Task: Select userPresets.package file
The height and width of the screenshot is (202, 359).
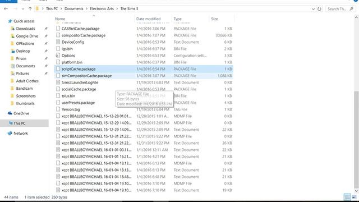Action: pyautogui.click(x=78, y=103)
